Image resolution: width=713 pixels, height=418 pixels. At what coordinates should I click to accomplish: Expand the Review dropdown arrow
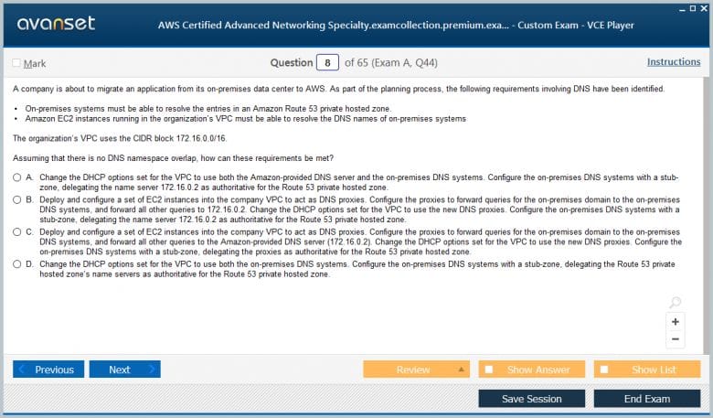click(462, 370)
